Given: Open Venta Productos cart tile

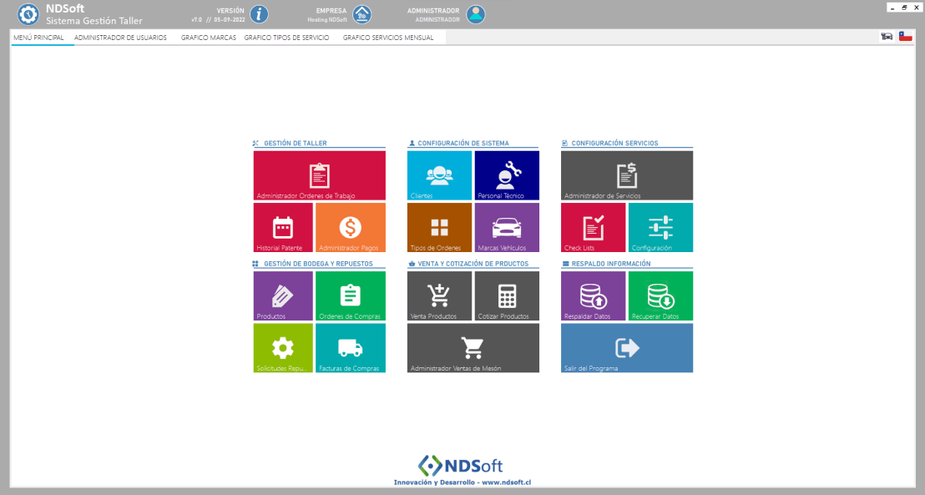Looking at the screenshot, I should click(439, 296).
